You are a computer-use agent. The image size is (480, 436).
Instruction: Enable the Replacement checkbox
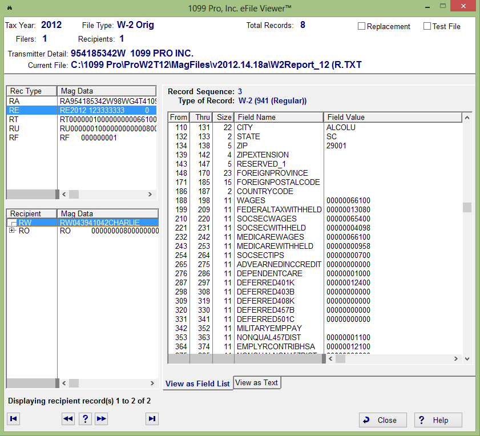pyautogui.click(x=361, y=26)
